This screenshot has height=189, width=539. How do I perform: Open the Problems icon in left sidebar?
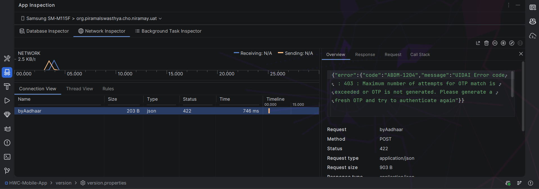[7, 143]
